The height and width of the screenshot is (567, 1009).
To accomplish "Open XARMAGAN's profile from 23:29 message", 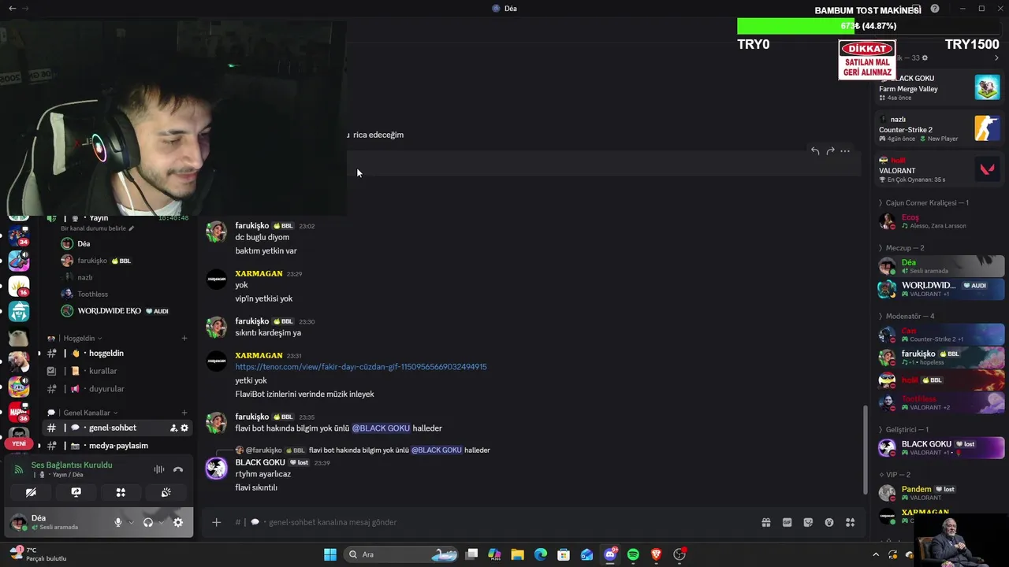I will coord(259,273).
